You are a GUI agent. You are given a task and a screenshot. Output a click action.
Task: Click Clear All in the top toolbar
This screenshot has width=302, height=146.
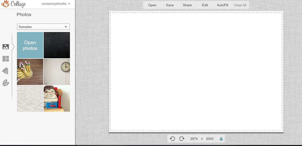tap(240, 5)
